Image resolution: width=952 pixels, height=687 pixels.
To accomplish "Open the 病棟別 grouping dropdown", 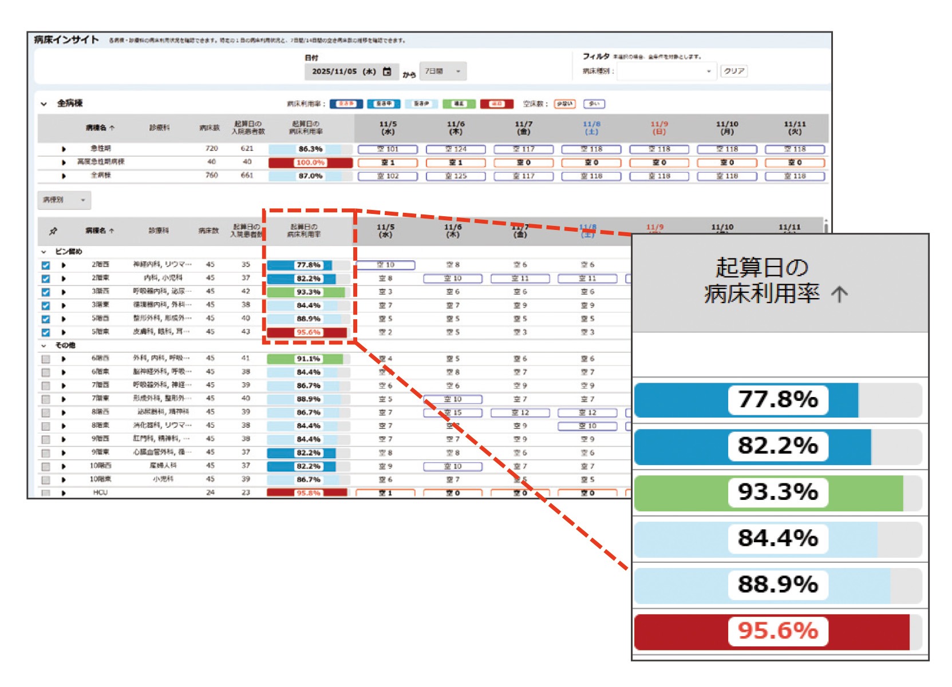I will coord(64,200).
